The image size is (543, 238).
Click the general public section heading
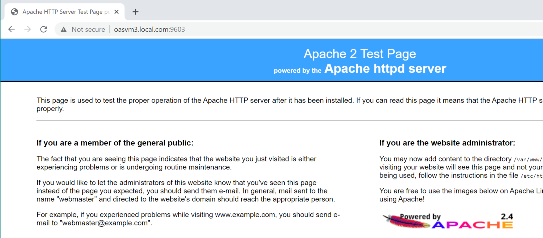click(115, 143)
